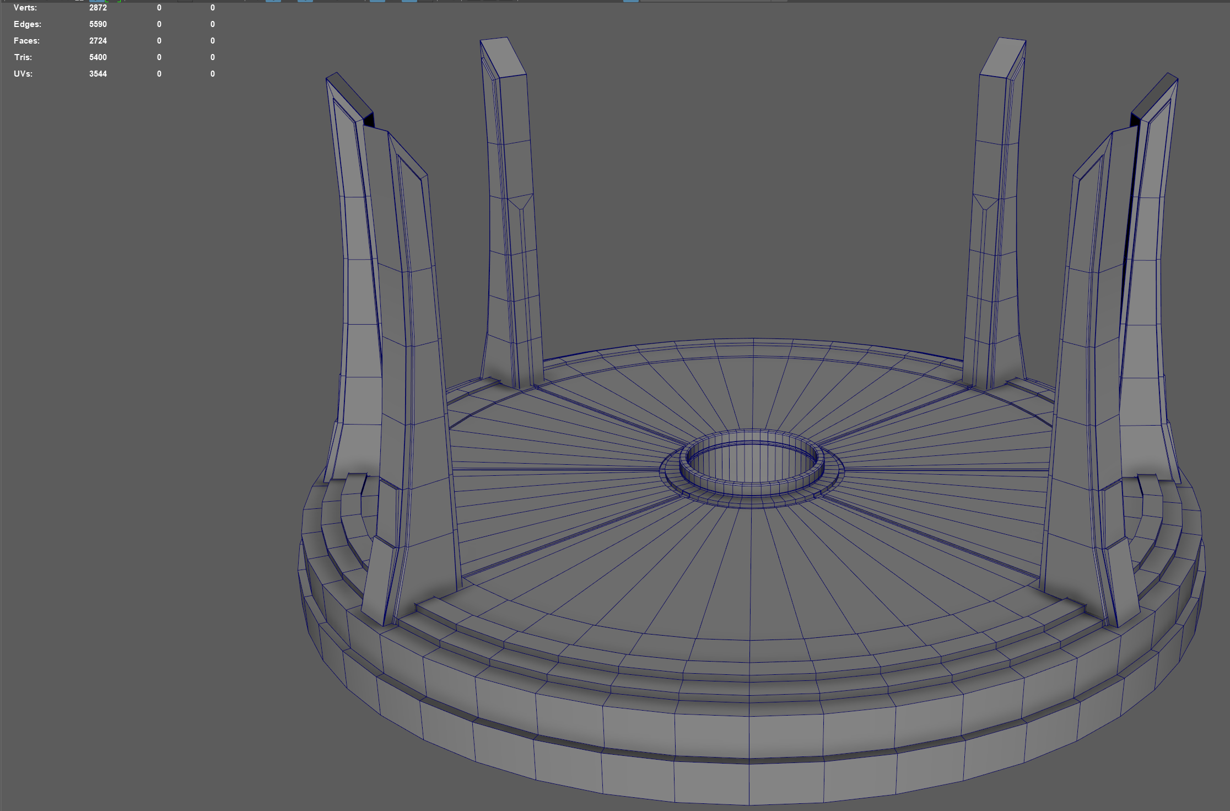Click the Edges label in the HUD
The height and width of the screenshot is (811, 1230).
(27, 24)
